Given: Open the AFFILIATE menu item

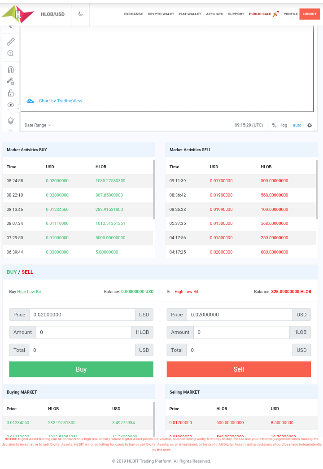Looking at the screenshot, I should point(214,14).
